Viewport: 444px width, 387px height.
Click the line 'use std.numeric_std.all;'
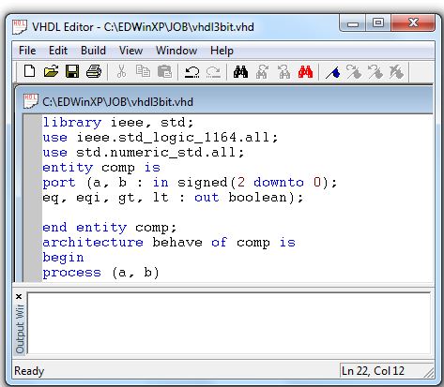pyautogui.click(x=144, y=153)
